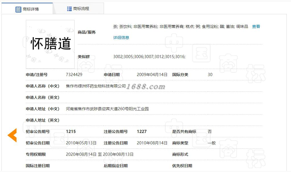
Task: Click the 申请人地址（中文） label
Action: pyautogui.click(x=42, y=109)
